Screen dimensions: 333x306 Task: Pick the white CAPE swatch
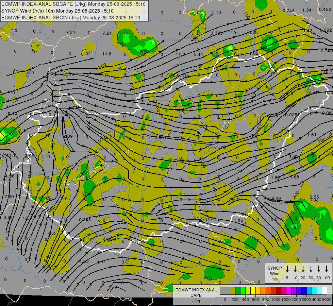point(324,291)
